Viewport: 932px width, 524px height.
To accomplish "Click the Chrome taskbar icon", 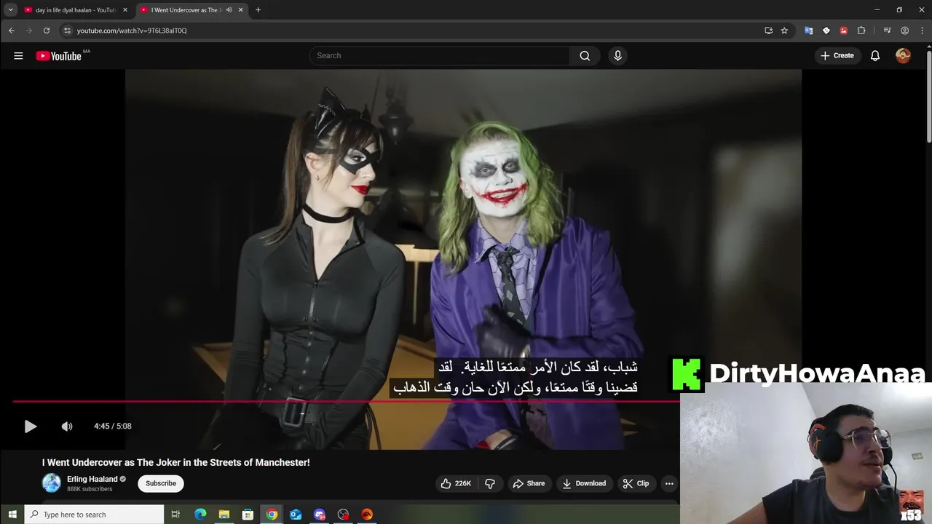I will click(x=272, y=515).
